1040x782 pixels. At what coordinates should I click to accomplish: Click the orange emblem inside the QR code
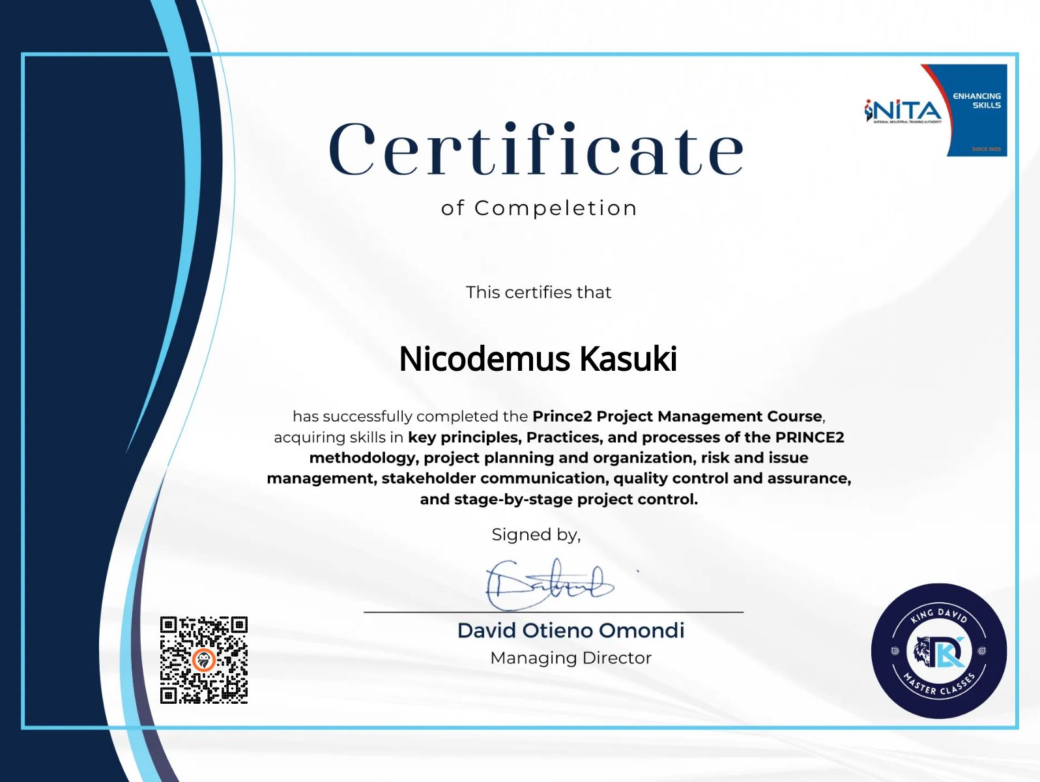(204, 660)
